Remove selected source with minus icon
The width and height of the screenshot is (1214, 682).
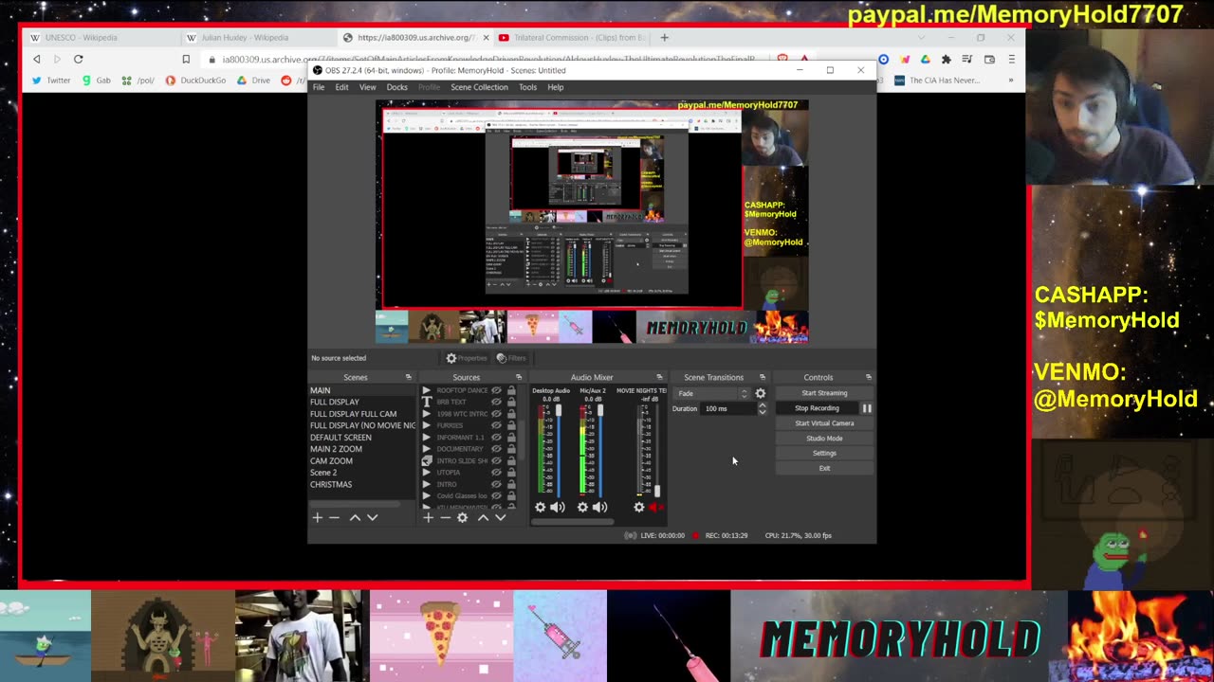[x=445, y=517]
